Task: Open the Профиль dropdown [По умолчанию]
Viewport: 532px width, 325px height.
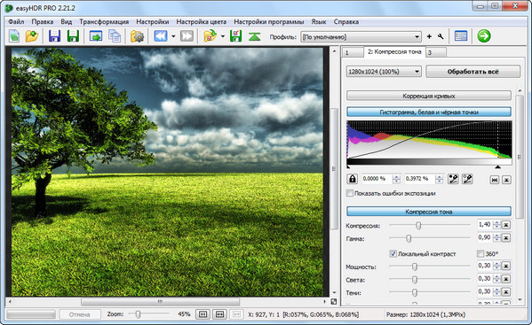Action: [x=361, y=37]
